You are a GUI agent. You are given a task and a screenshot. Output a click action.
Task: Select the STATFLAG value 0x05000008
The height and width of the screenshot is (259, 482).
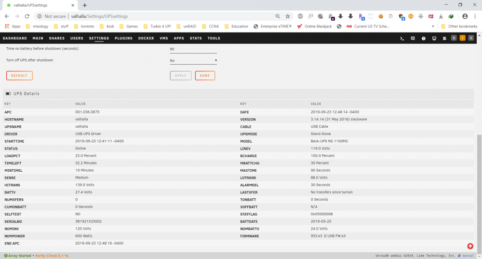pos(321,214)
